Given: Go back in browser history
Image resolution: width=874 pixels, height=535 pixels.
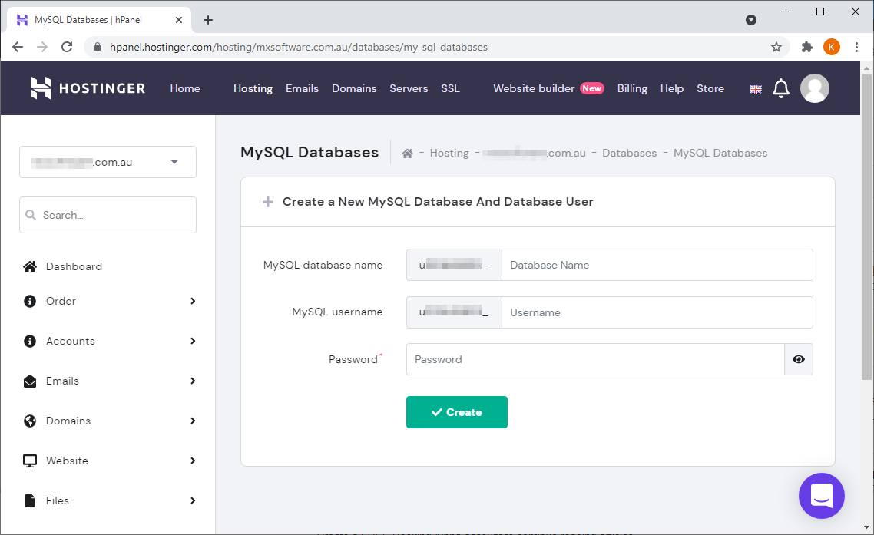Looking at the screenshot, I should coord(18,47).
